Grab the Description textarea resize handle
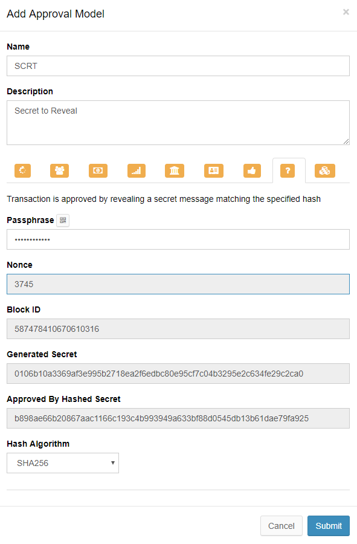 pos(346,141)
